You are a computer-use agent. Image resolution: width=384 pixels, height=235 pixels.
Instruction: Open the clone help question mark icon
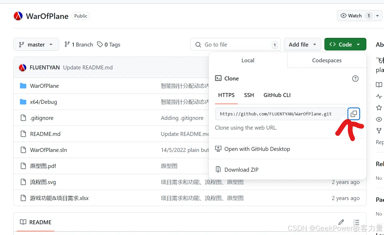tap(355, 78)
